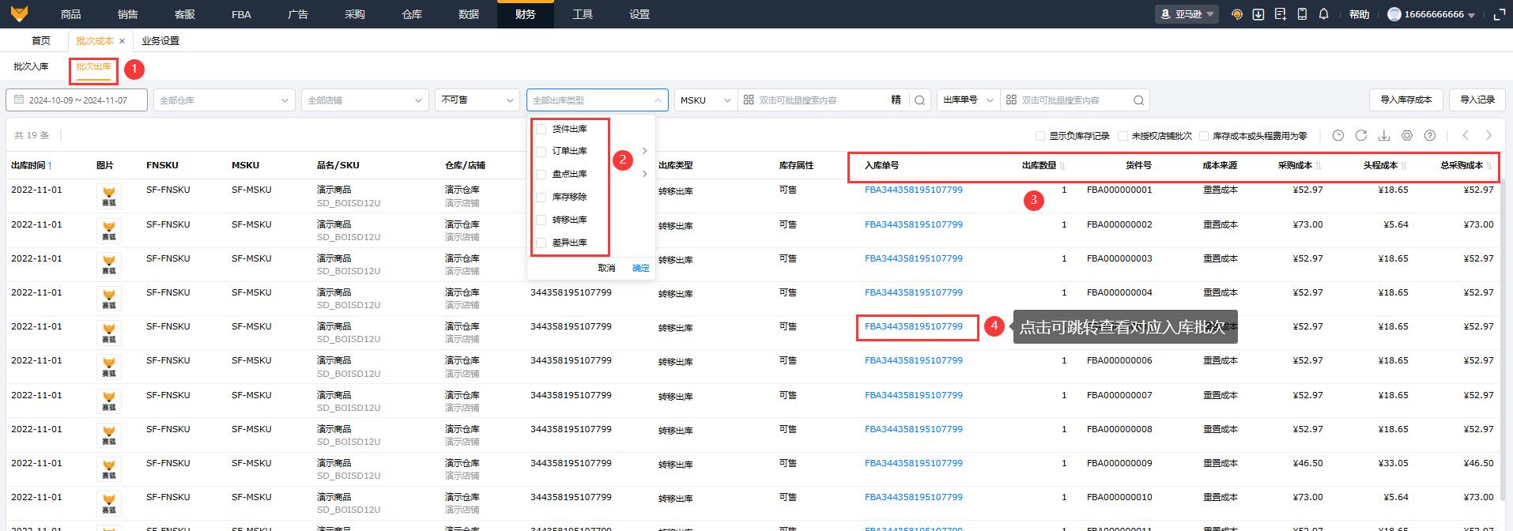
Task: Enable 显示负库存记录 checkbox
Action: click(x=1040, y=136)
